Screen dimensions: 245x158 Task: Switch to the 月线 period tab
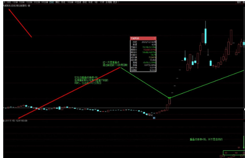click(63, 2)
